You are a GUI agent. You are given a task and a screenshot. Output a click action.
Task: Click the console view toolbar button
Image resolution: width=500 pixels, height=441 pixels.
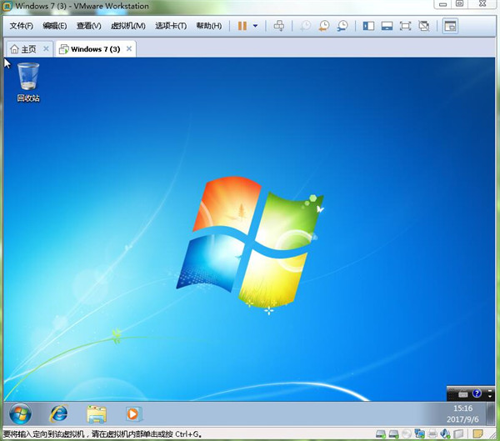coord(450,26)
